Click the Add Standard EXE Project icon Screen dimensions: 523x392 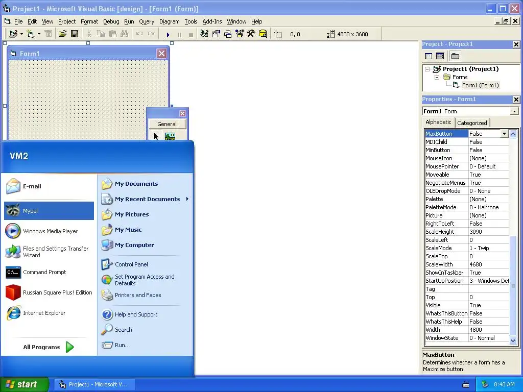click(13, 34)
